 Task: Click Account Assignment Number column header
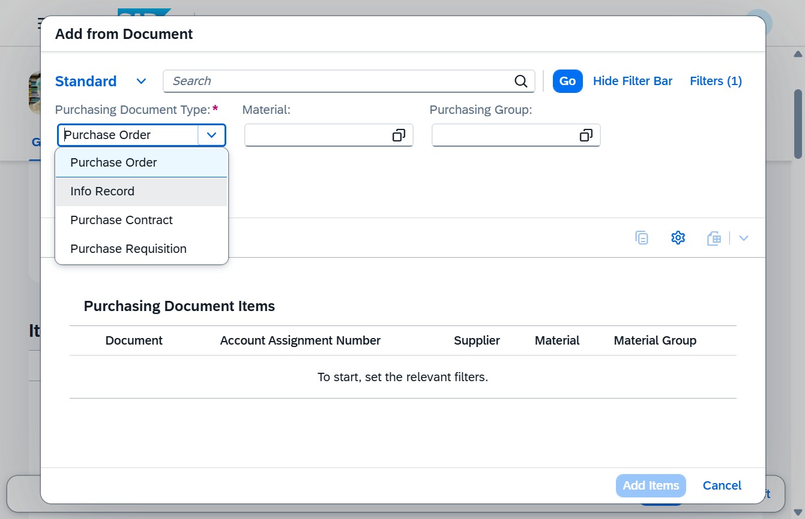click(x=300, y=341)
